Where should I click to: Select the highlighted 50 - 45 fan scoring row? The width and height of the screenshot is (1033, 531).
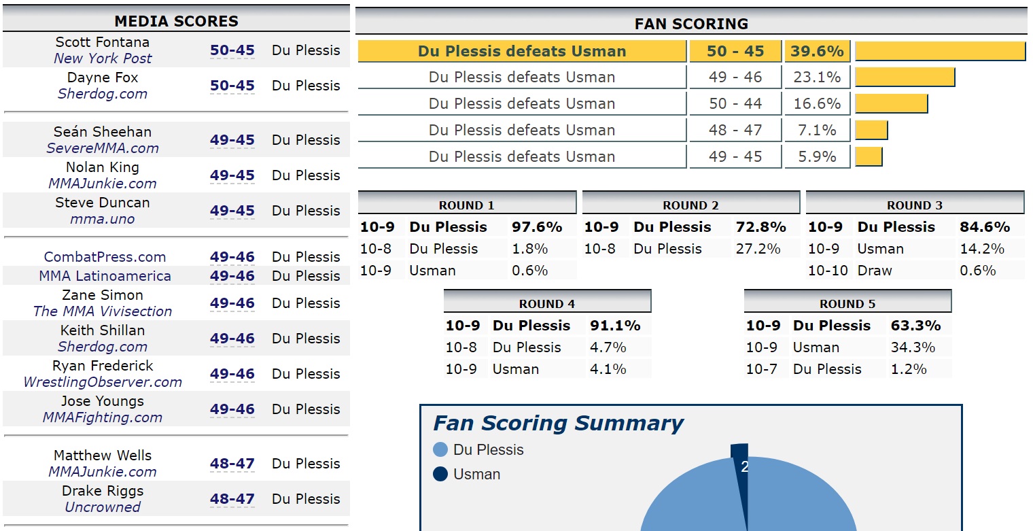pyautogui.click(x=691, y=51)
